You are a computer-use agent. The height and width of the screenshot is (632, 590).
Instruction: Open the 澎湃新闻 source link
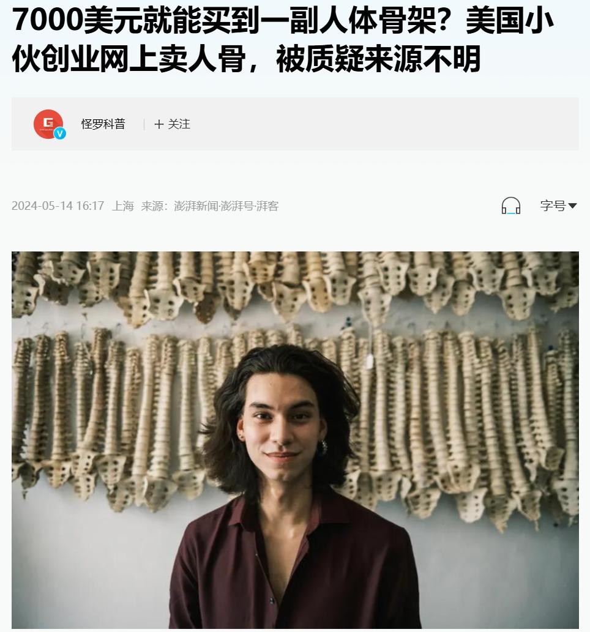pyautogui.click(x=196, y=206)
